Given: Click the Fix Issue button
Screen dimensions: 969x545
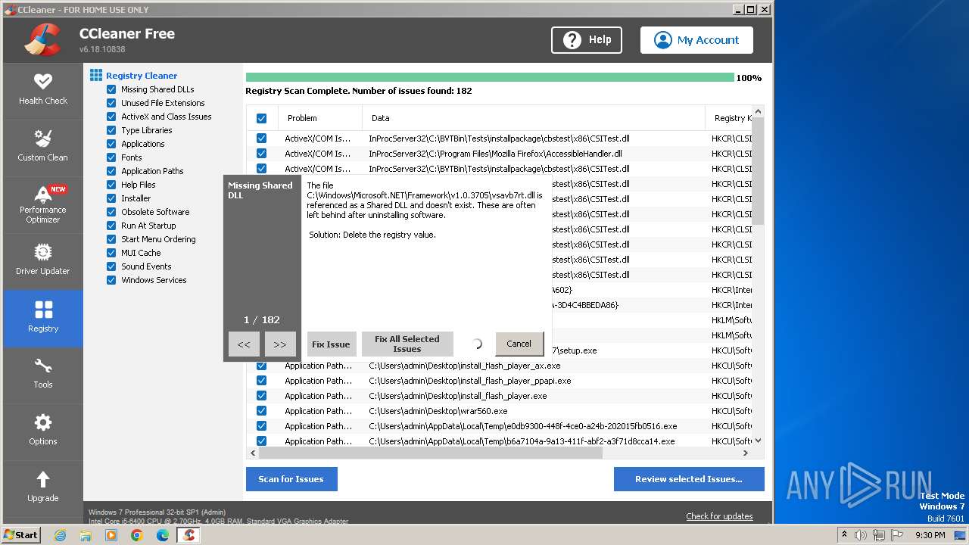Looking at the screenshot, I should pyautogui.click(x=331, y=344).
